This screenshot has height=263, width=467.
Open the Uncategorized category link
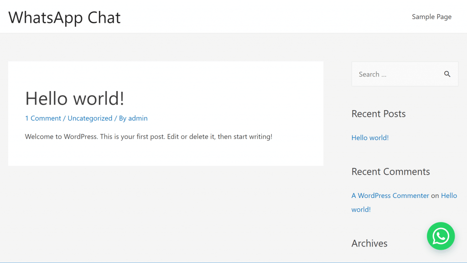[x=90, y=118]
